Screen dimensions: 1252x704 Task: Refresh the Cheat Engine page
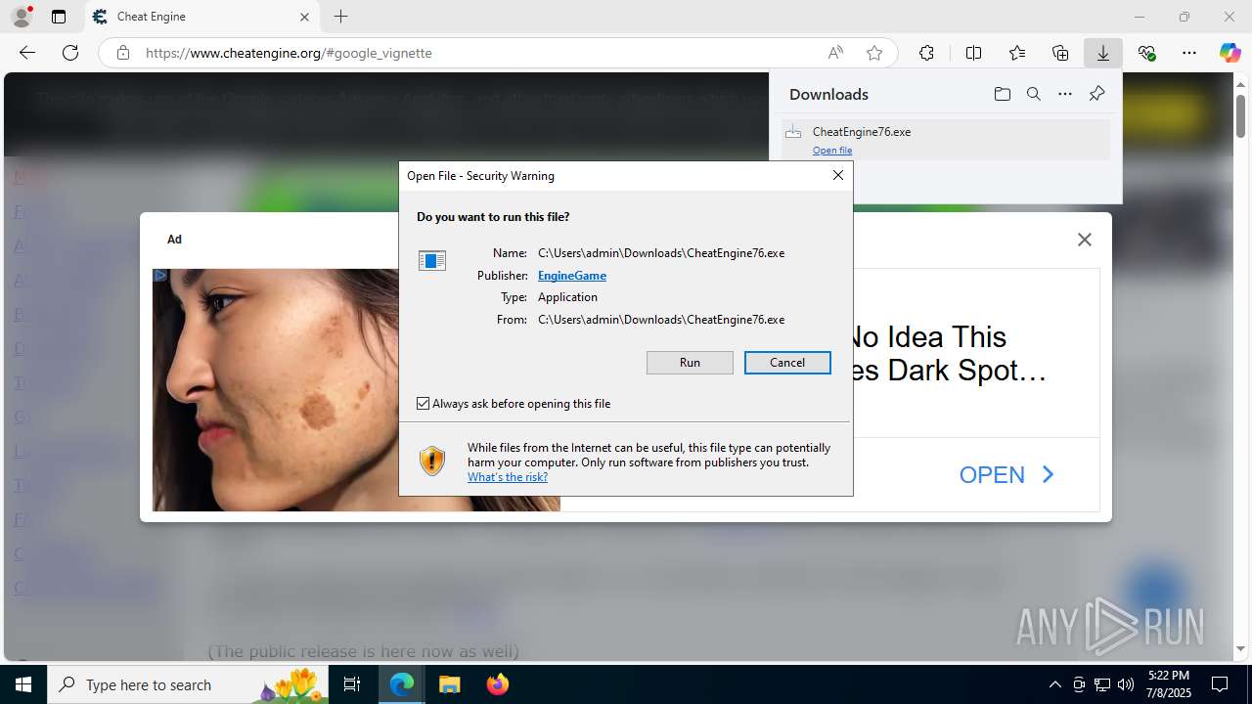tap(70, 53)
